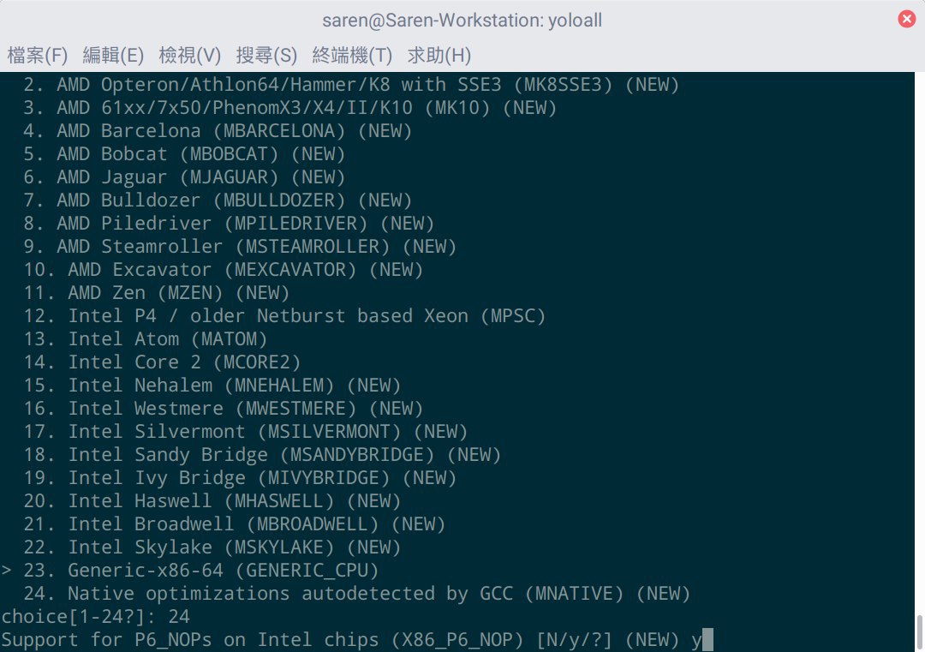
Task: Click the Intel Atom (MATOM) entry
Action: tap(145, 339)
